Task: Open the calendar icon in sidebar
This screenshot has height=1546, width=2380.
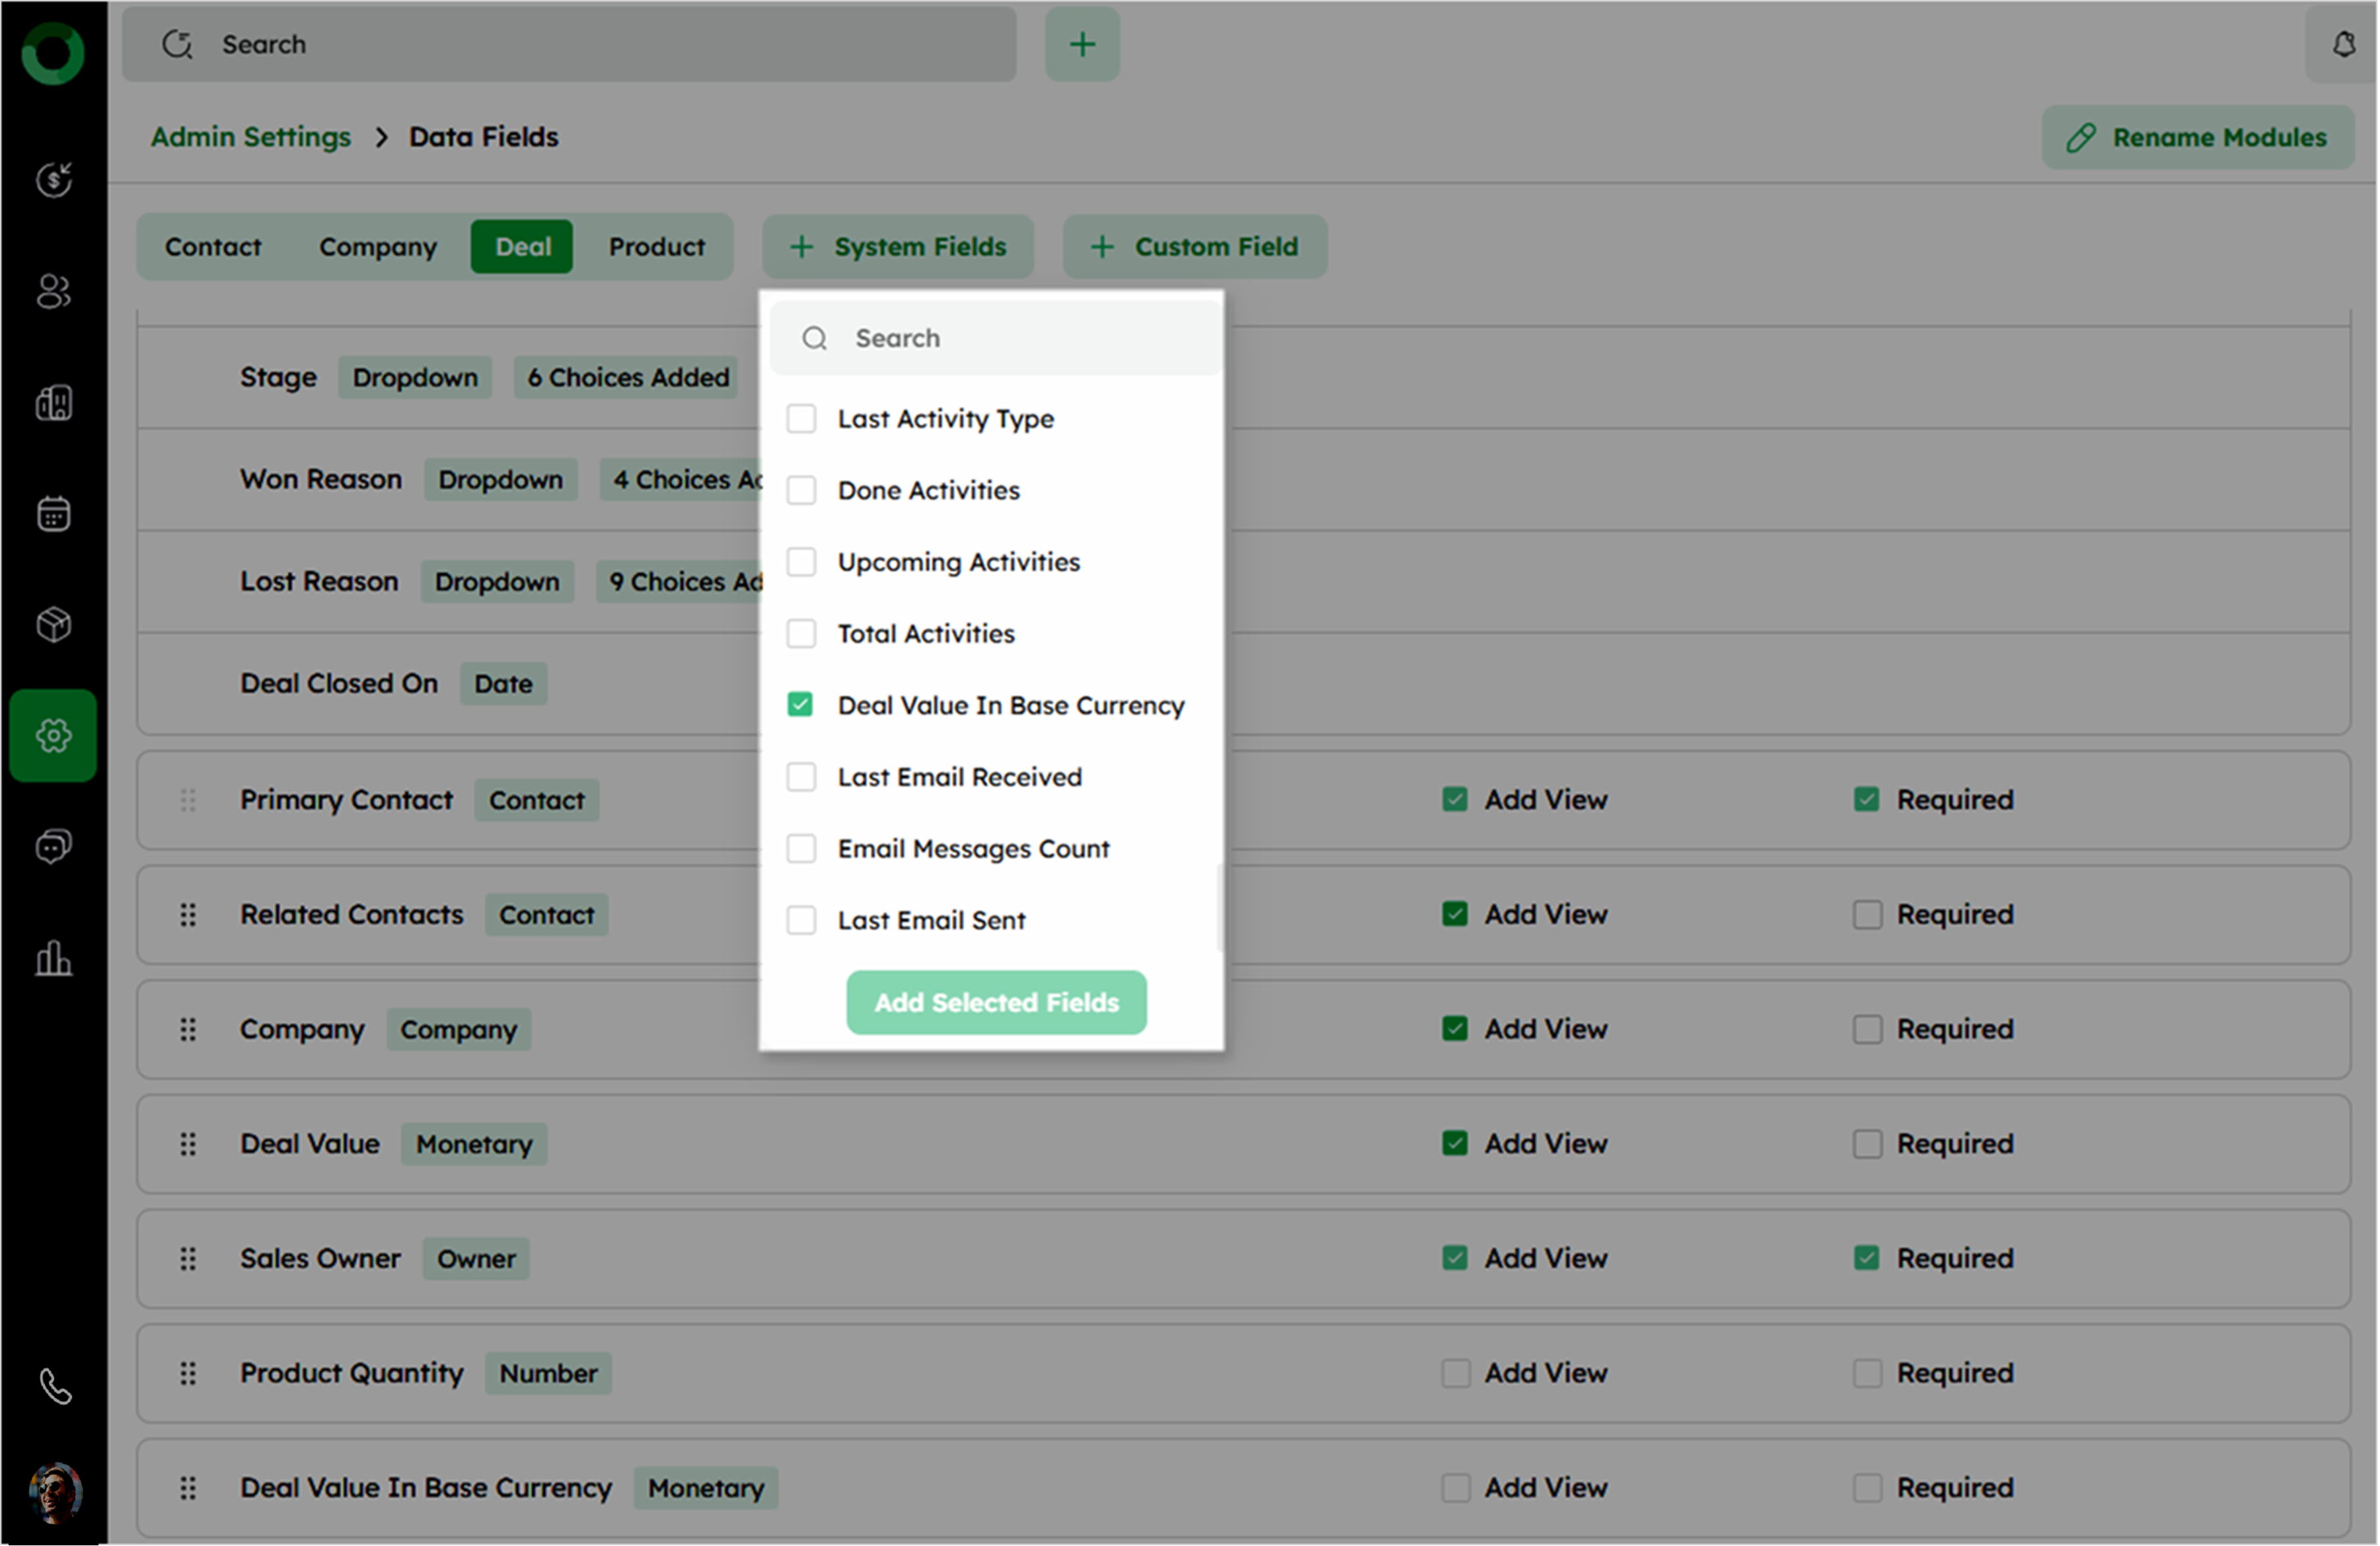Action: pos(53,514)
